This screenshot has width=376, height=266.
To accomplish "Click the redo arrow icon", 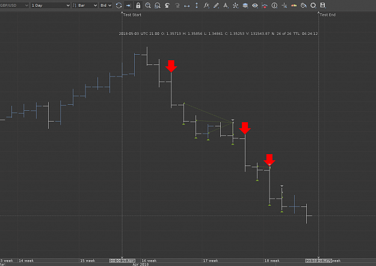I will 177,5.
